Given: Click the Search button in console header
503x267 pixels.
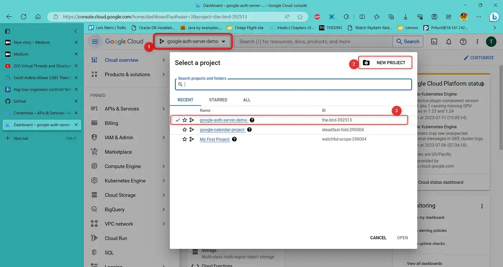Looking at the screenshot, I should coord(408,42).
